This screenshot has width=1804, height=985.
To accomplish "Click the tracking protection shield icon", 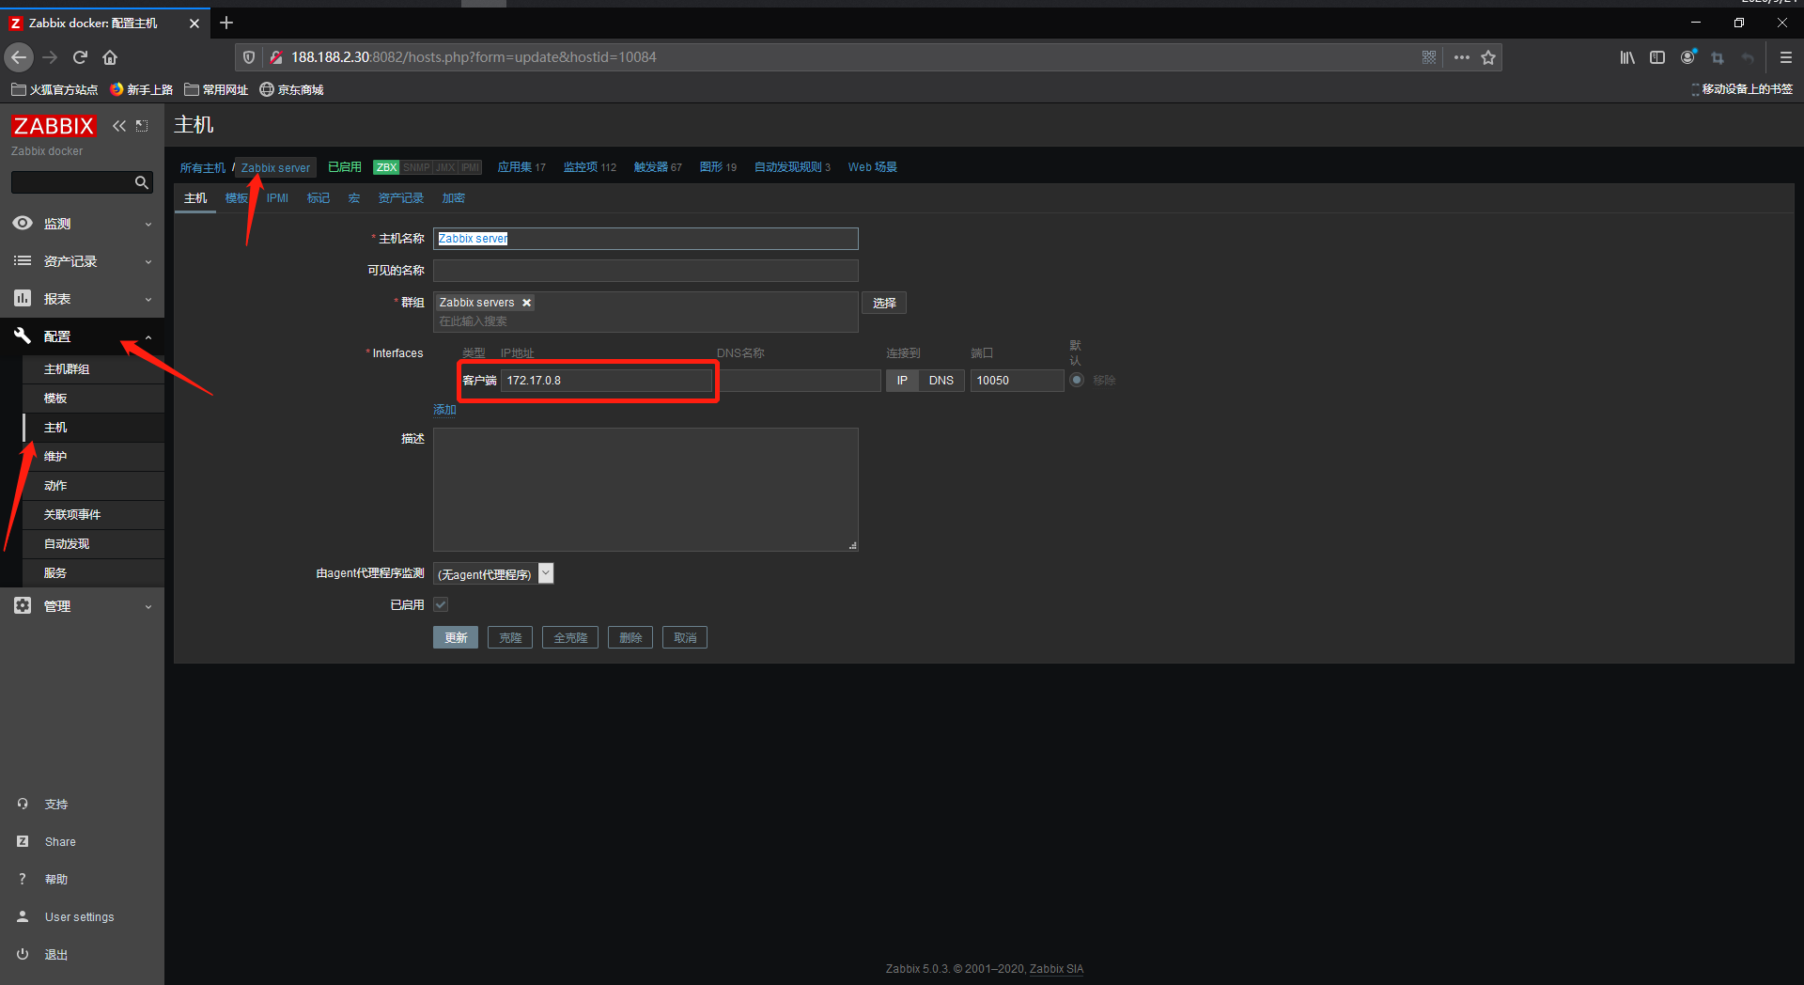I will 249,57.
